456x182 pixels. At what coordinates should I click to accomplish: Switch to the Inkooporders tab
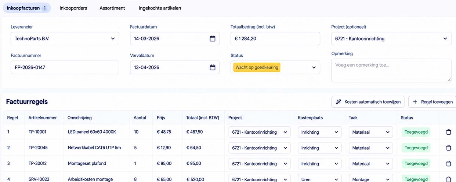pyautogui.click(x=73, y=8)
